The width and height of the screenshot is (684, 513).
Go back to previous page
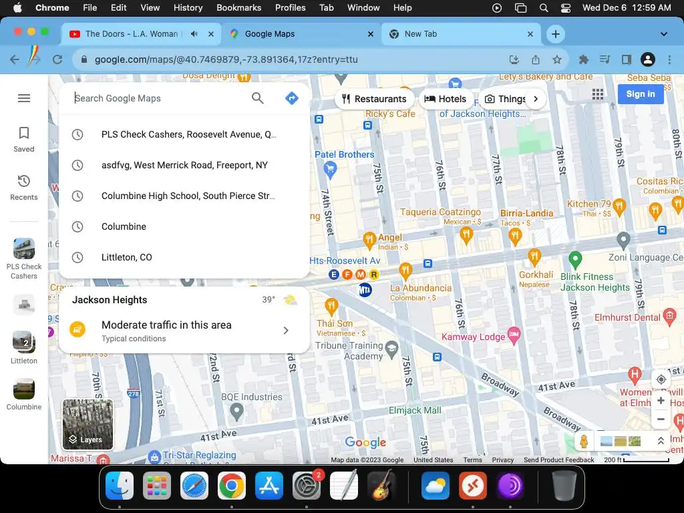15,59
